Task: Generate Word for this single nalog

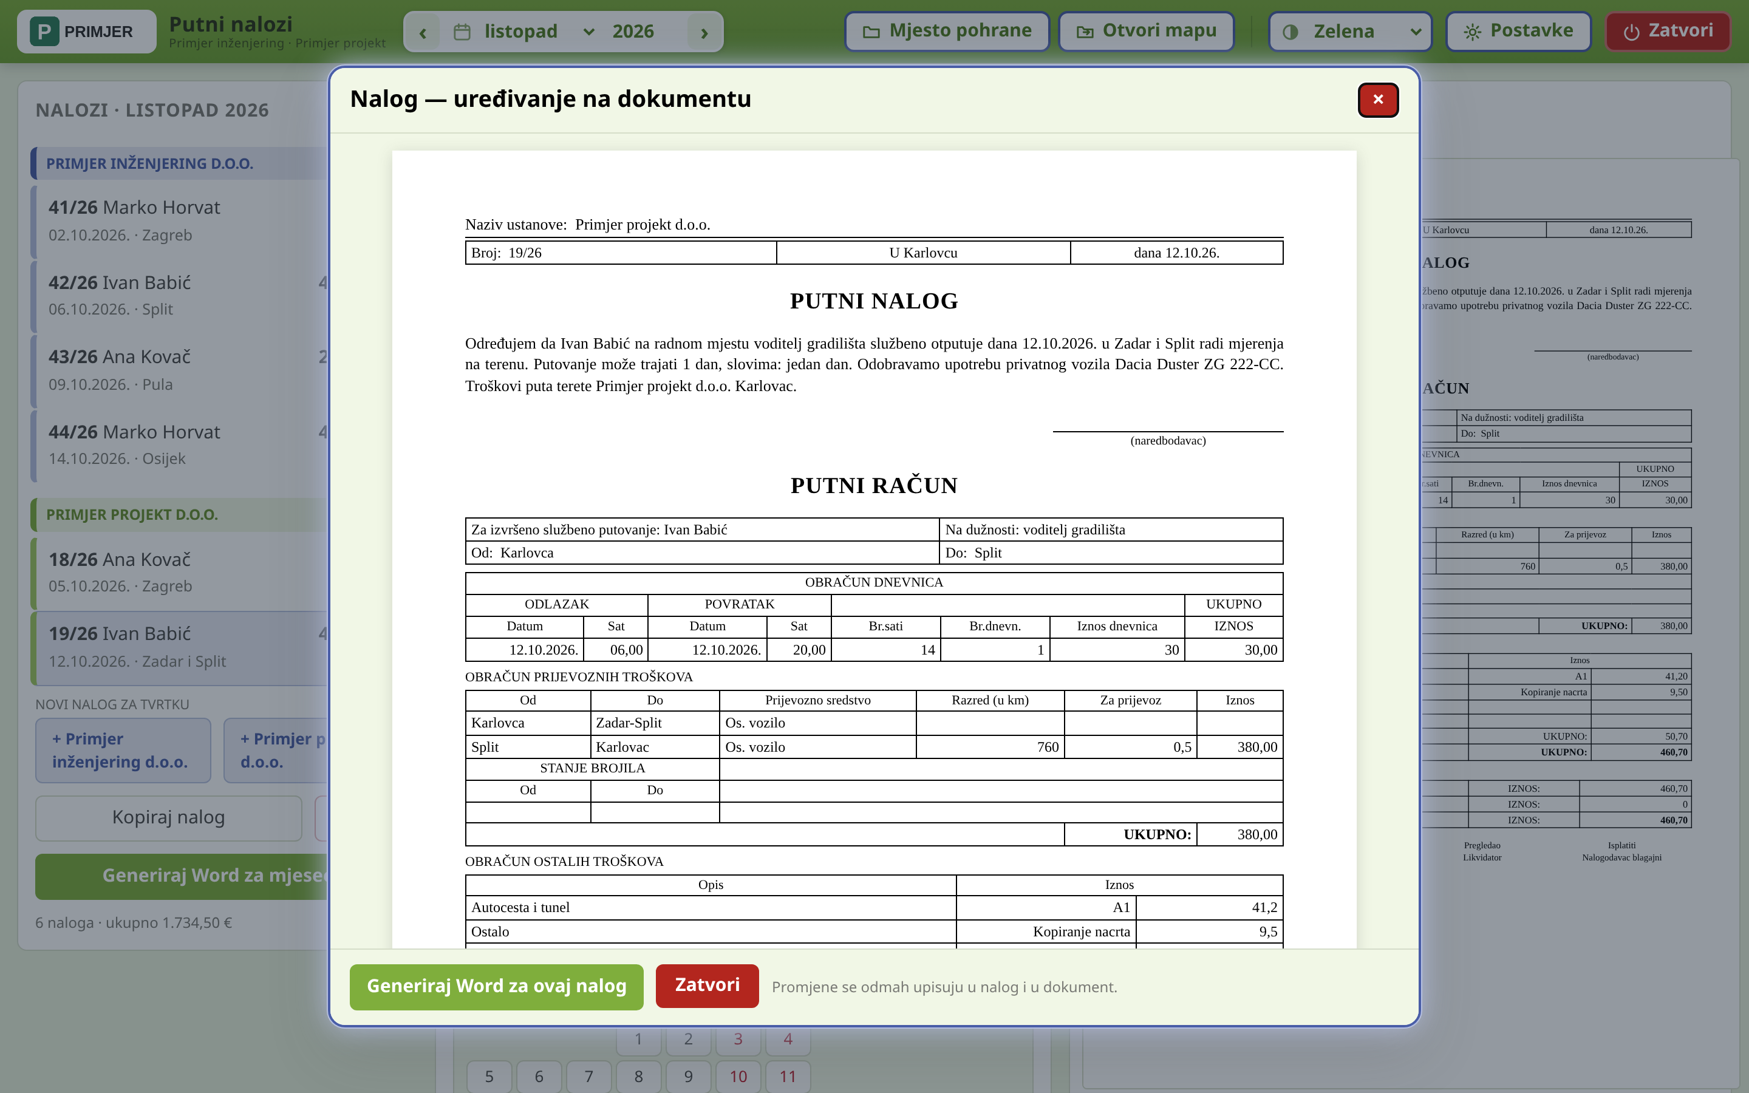Action: 497,986
